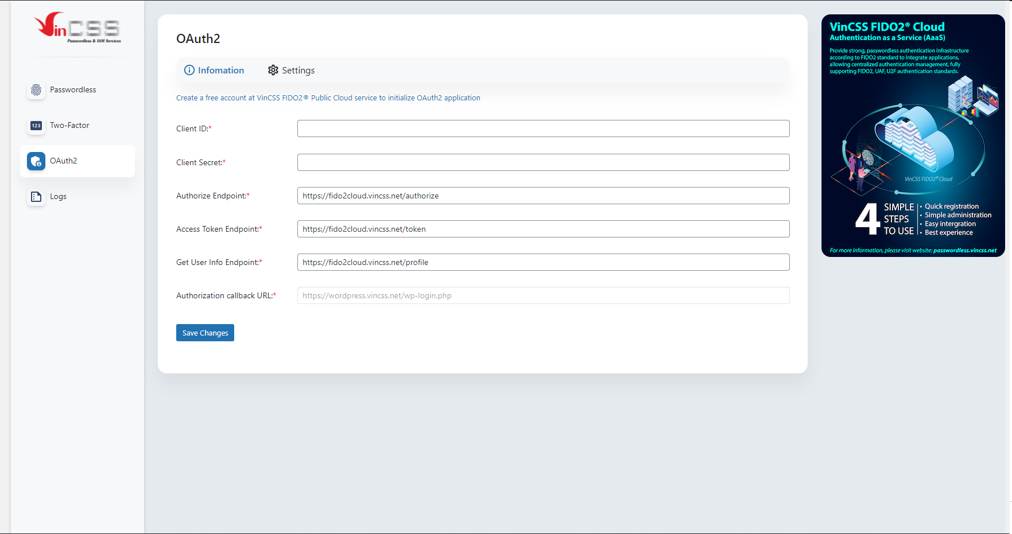Click the Get User Info Endpoint field
Viewport: 1012px width, 534px height.
tap(543, 262)
